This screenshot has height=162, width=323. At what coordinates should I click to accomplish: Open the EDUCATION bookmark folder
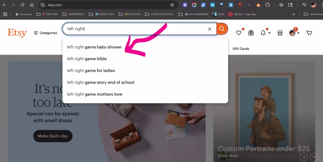pyautogui.click(x=130, y=14)
